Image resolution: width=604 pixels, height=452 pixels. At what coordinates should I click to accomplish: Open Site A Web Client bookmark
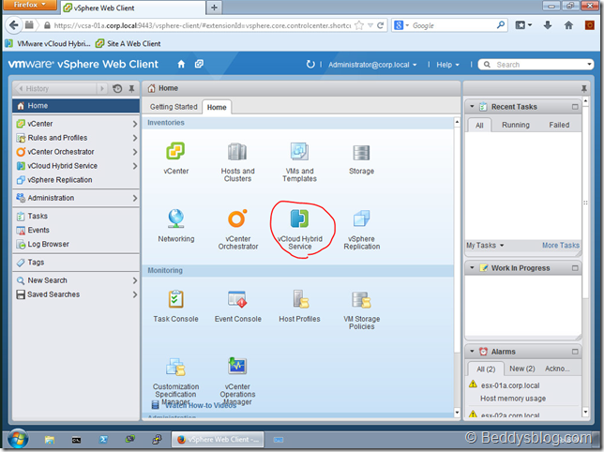pos(128,43)
